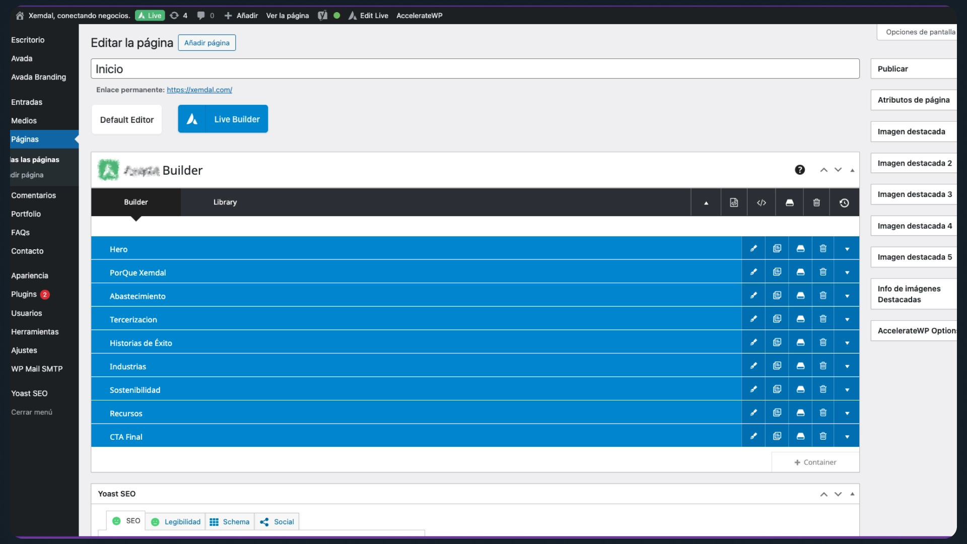The image size is (967, 544).
Task: Save the Abastecimiento container to library
Action: coord(800,296)
